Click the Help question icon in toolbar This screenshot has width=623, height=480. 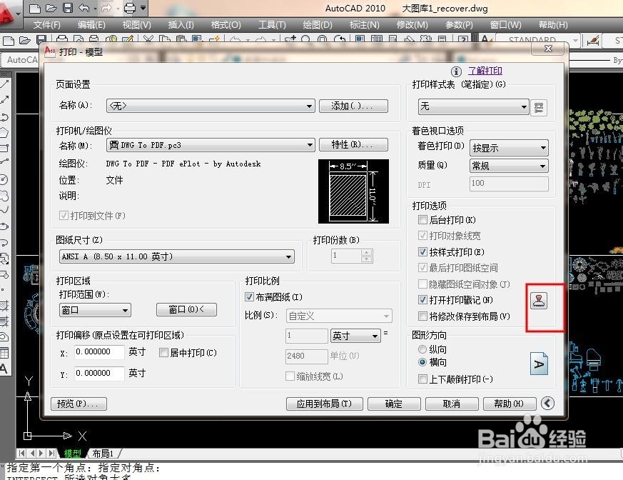(462, 40)
